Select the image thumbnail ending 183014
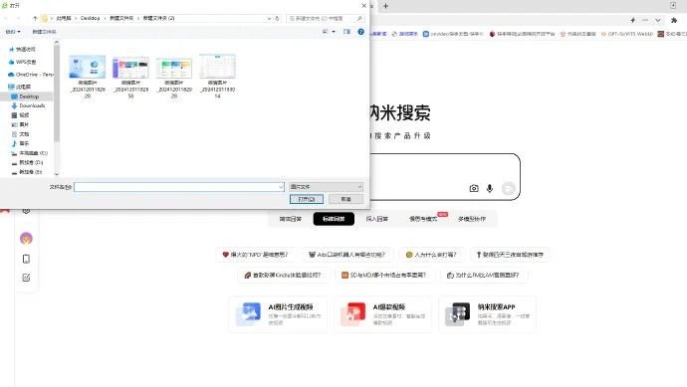The image size is (687, 387). point(217,76)
